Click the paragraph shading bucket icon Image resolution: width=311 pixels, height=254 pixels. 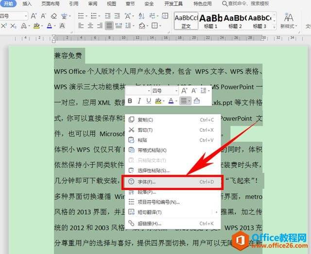click(x=142, y=26)
